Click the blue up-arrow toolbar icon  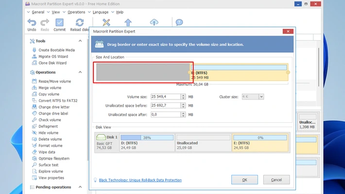pos(128,22)
